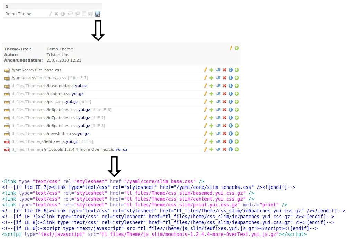This screenshot has height=239, width=347.
Task: Click the CSS file icon of newsletter.css
Action: click(7, 134)
